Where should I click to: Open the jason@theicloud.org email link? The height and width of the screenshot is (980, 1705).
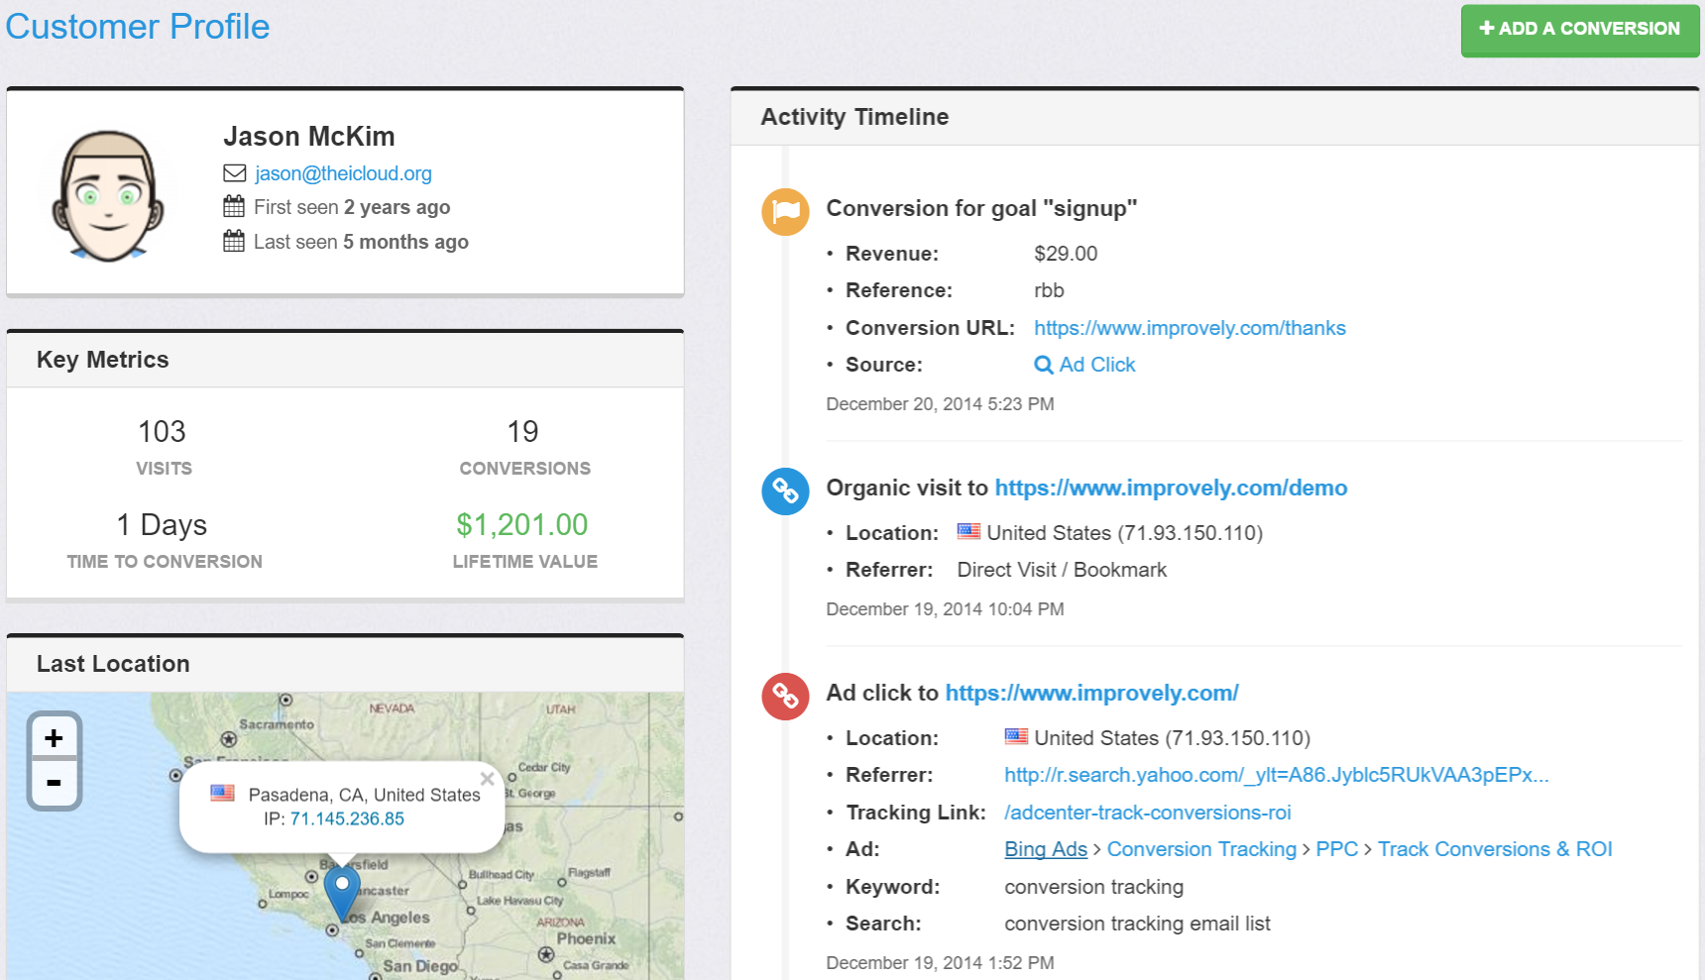(x=343, y=173)
